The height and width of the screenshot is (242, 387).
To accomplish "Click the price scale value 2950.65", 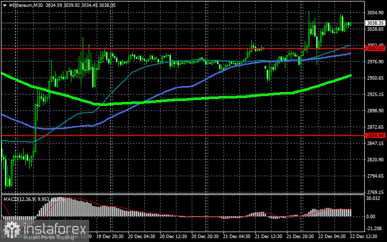I will (375, 78).
